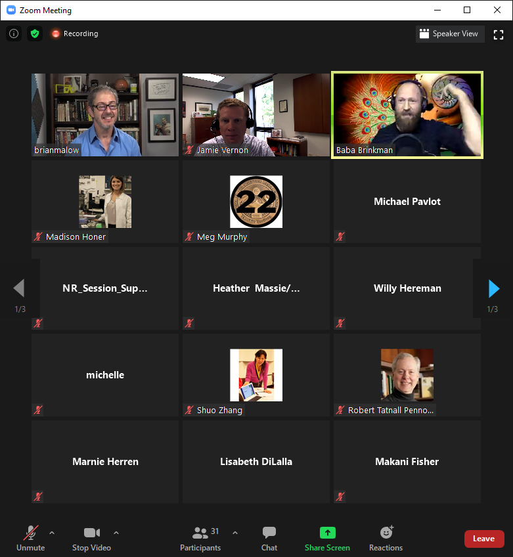Click the Michael Pavlot tile
The height and width of the screenshot is (557, 513).
pos(407,202)
